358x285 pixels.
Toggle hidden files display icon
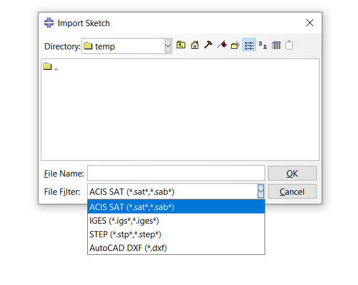(289, 45)
